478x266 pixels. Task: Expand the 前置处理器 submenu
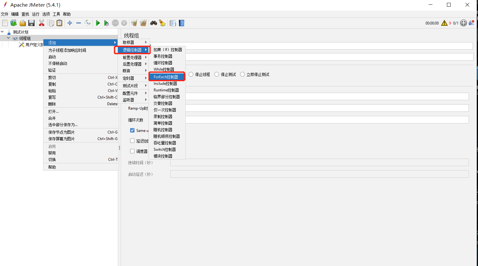[134, 57]
